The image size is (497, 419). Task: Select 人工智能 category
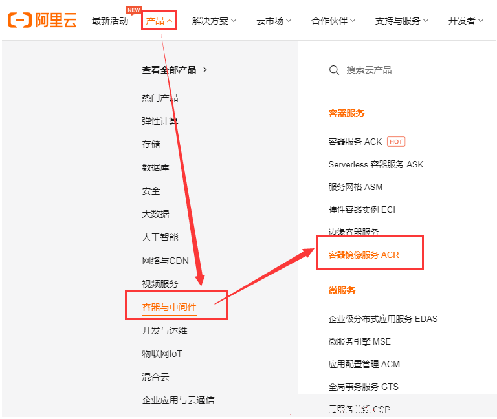(160, 237)
